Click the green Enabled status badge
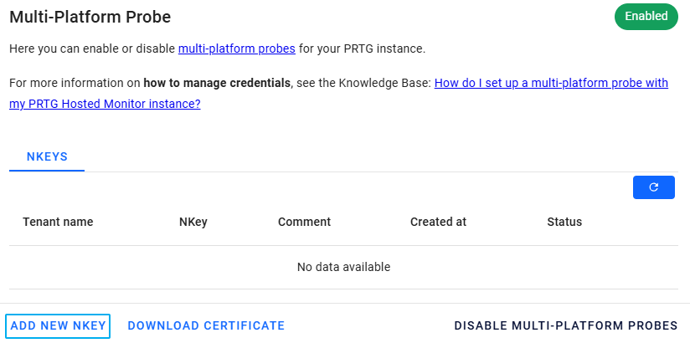 click(646, 16)
